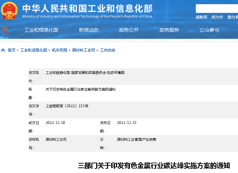Go to 首页 breadcrumb link
238x173 pixels.
click(11, 50)
